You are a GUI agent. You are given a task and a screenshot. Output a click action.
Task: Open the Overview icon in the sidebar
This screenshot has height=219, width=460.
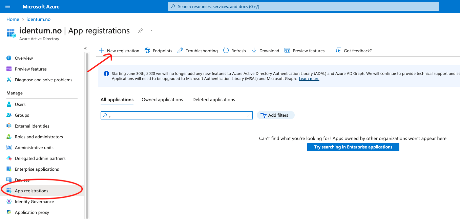9,58
